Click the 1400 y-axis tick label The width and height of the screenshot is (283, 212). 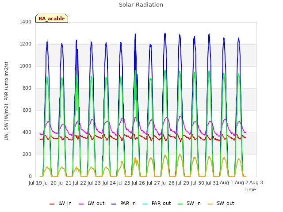(x=26, y=22)
